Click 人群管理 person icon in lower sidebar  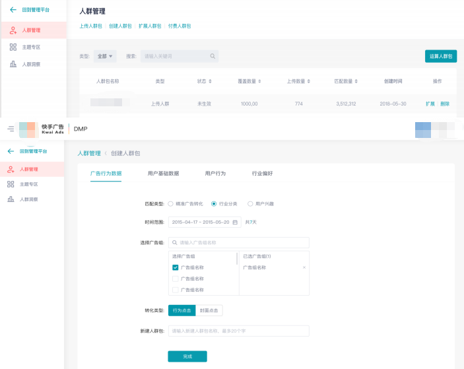pyautogui.click(x=11, y=169)
